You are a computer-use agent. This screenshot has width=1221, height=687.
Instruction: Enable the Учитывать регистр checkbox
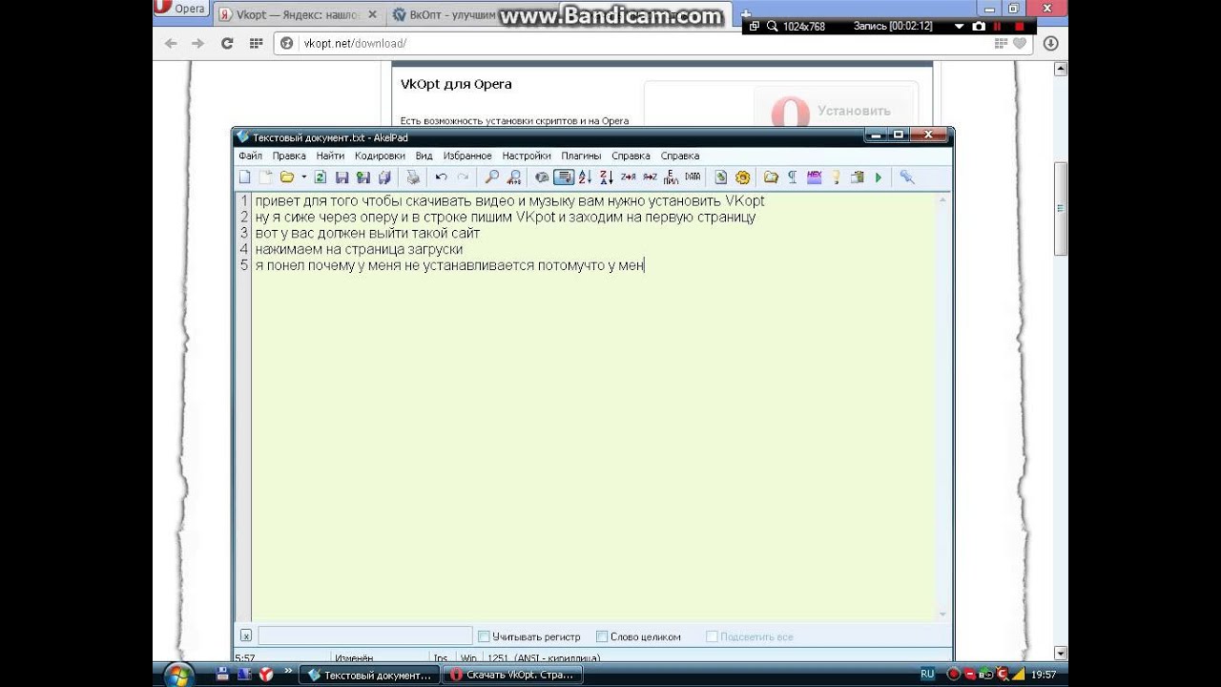[484, 636]
